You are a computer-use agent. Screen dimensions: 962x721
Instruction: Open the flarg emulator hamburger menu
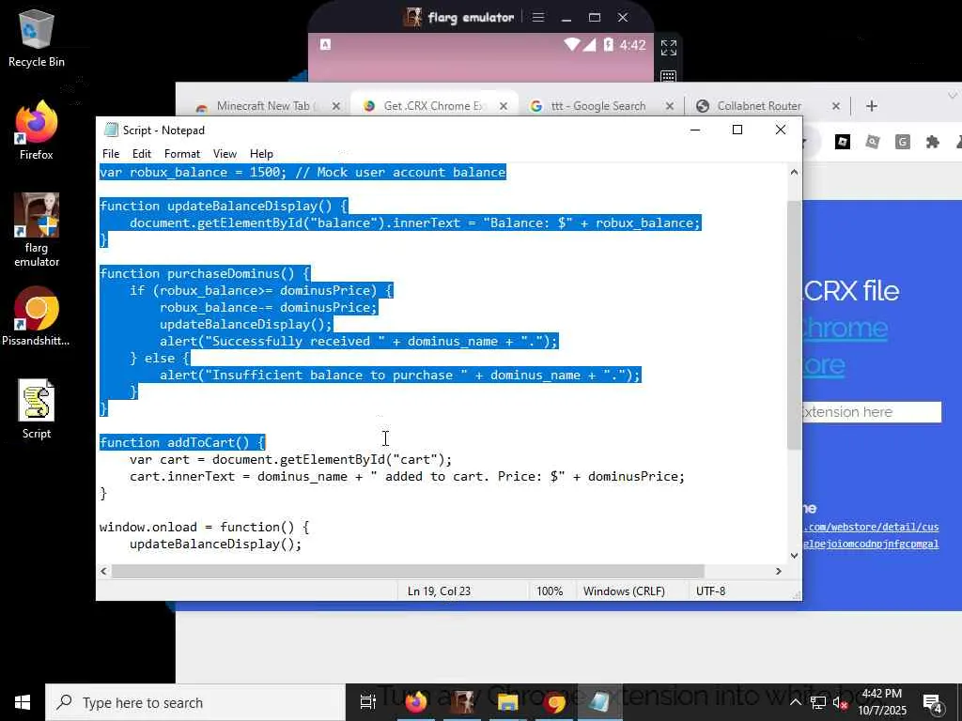click(x=538, y=17)
